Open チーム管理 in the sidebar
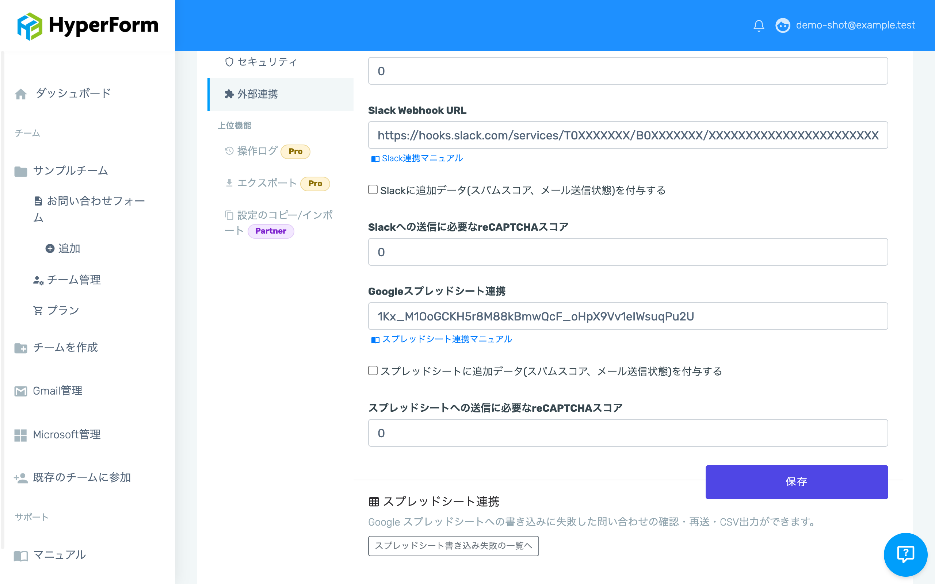The width and height of the screenshot is (935, 584). coord(67,280)
